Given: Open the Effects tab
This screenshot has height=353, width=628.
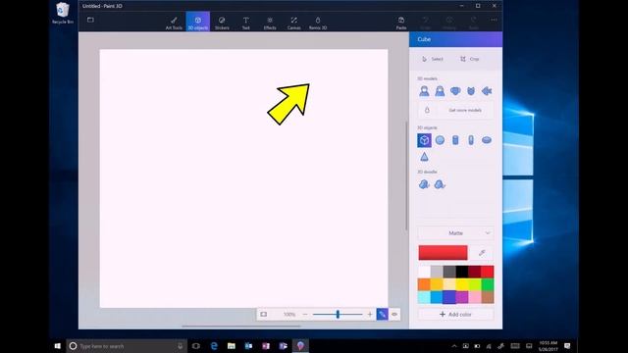Looking at the screenshot, I should (270, 23).
